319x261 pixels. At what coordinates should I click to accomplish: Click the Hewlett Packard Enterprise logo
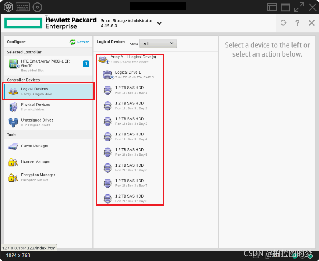50,23
